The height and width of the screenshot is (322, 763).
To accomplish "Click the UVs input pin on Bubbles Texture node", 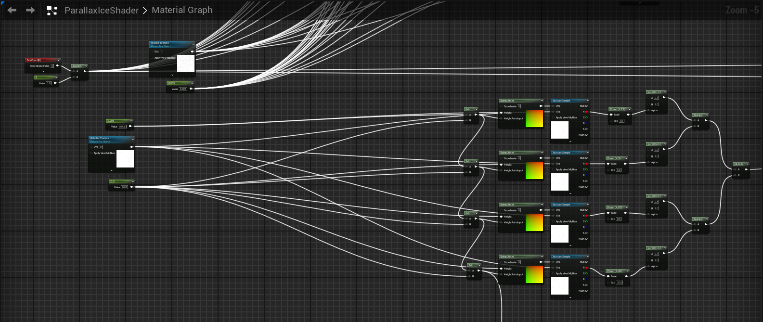I will click(x=91, y=147).
